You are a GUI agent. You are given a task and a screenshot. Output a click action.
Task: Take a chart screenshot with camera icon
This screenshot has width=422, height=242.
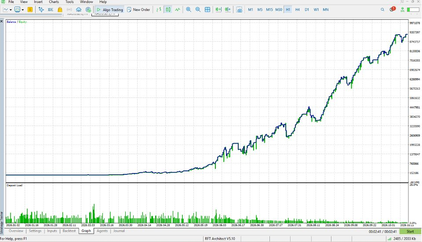tap(239, 10)
